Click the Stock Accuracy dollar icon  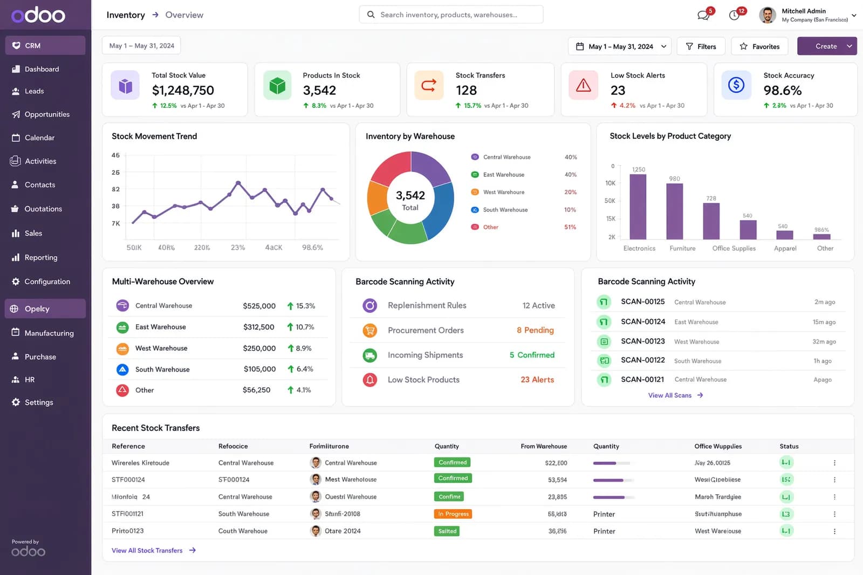click(736, 85)
